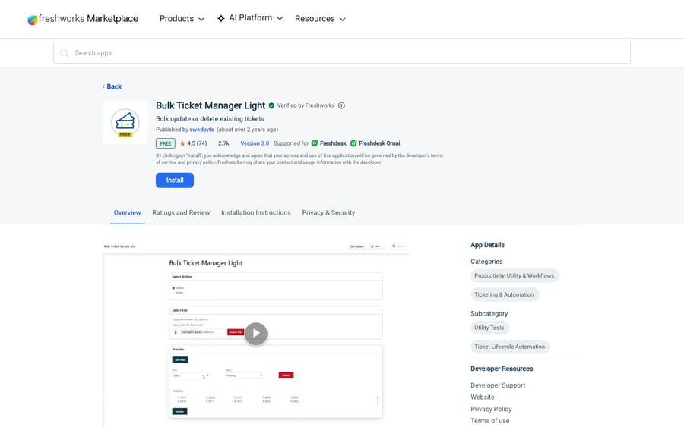The image size is (684, 427).
Task: Click the AI Platform sparkle icon
Action: pyautogui.click(x=221, y=18)
